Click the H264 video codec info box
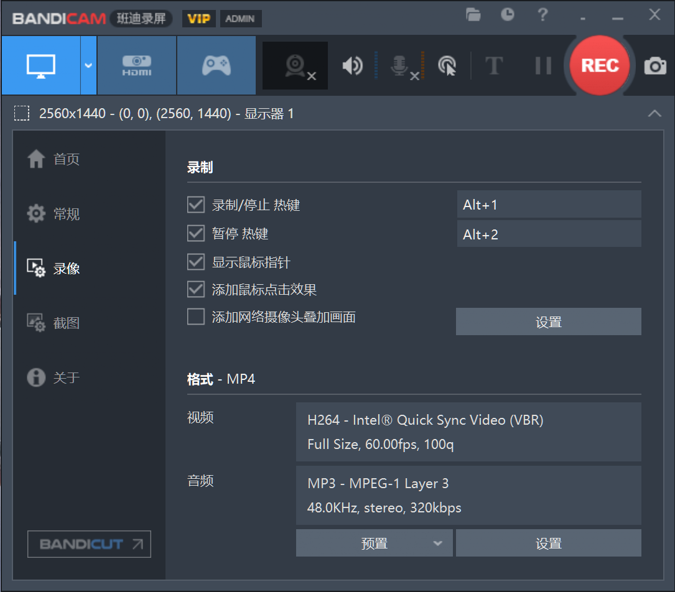Viewport: 675px width, 592px height. tap(468, 432)
